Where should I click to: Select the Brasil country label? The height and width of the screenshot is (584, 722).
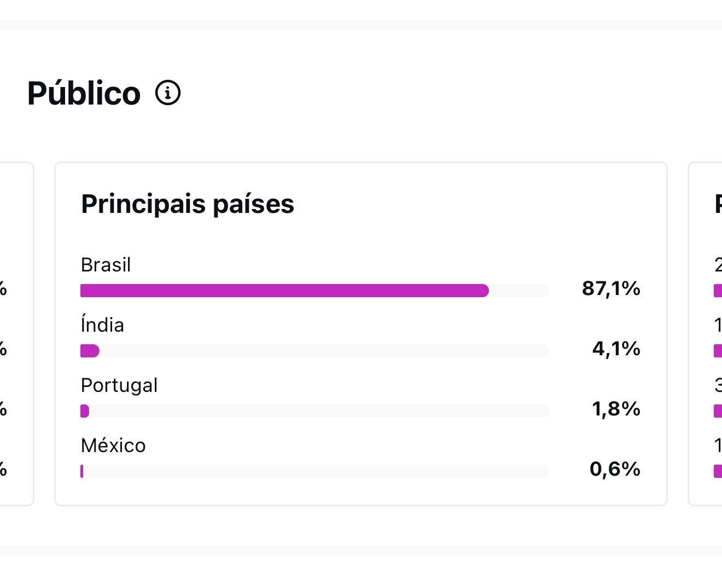click(x=106, y=265)
